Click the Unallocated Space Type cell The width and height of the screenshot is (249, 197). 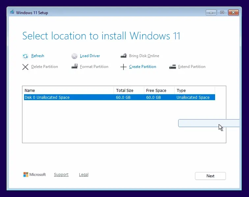click(x=193, y=98)
